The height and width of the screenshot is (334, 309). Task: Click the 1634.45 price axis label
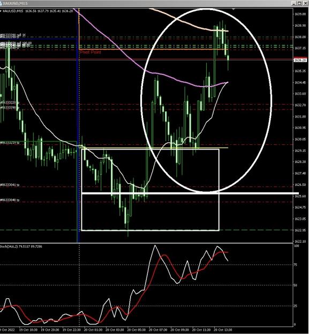coord(300,82)
